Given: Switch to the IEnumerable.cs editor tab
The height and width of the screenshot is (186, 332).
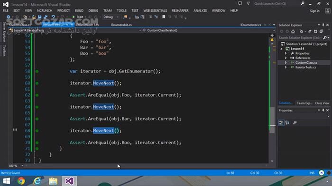Looking at the screenshot, I should pyautogui.click(x=121, y=25).
